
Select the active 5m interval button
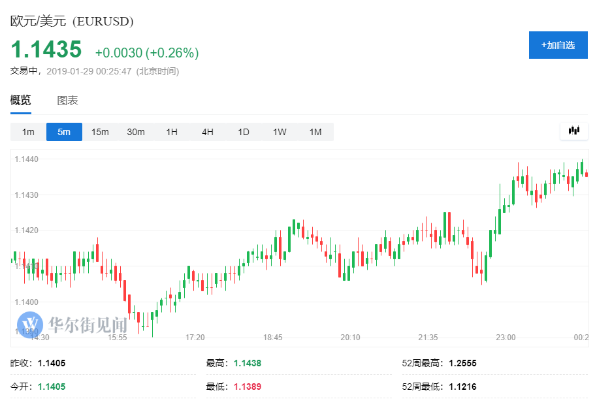pyautogui.click(x=64, y=132)
